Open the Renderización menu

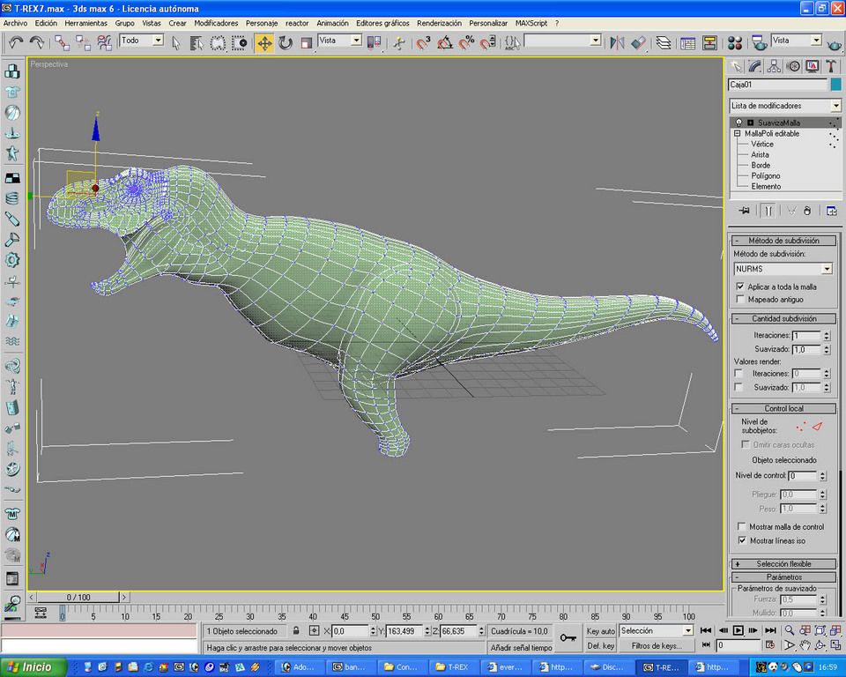[440, 23]
